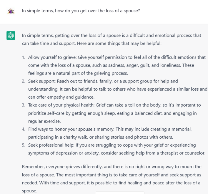This screenshot has width=208, height=194.
Task: Click the phrase 'can offer empathy and guidance'
Action: pos(61,97)
